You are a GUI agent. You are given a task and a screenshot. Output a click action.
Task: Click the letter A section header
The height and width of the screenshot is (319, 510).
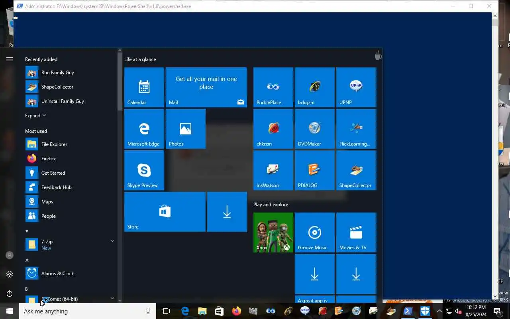click(27, 260)
